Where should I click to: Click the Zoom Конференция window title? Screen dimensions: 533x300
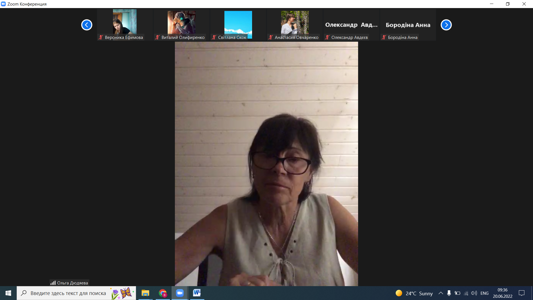pyautogui.click(x=27, y=4)
